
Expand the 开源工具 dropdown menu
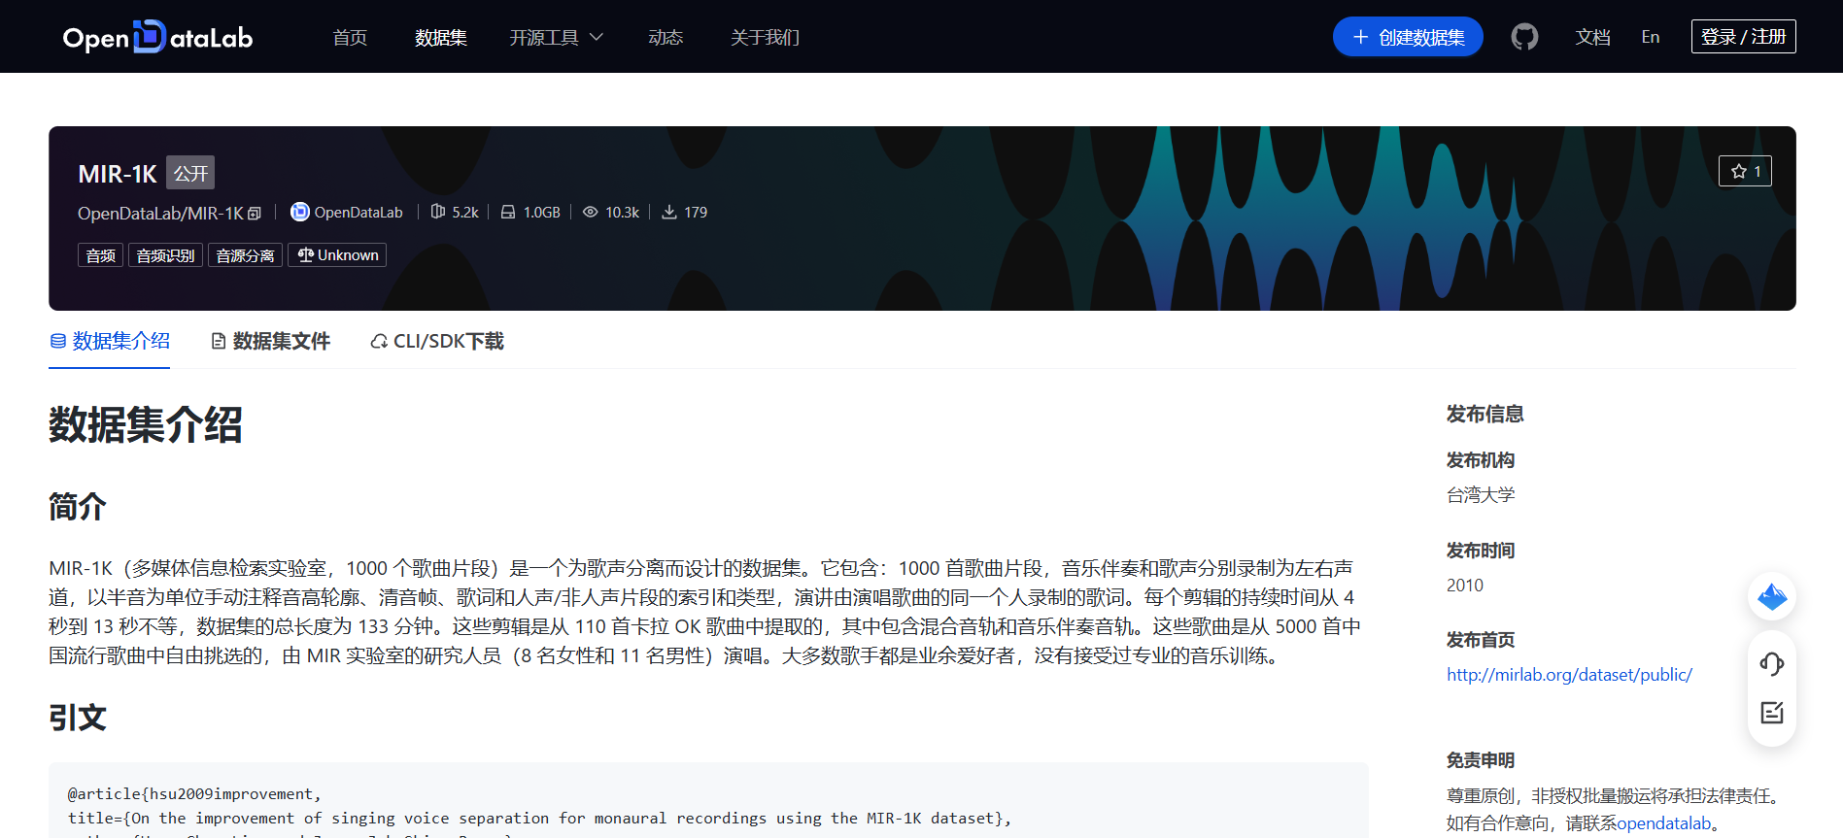click(x=556, y=37)
